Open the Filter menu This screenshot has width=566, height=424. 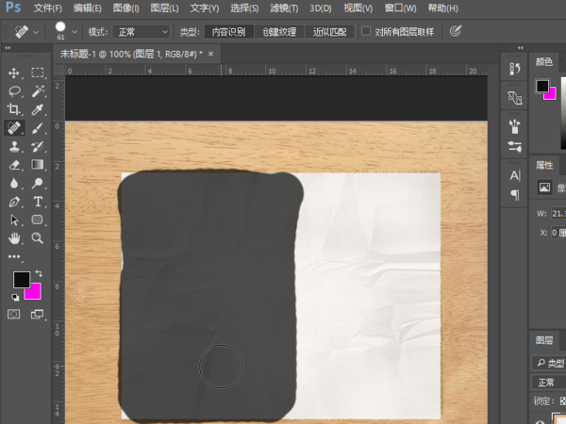pos(284,8)
